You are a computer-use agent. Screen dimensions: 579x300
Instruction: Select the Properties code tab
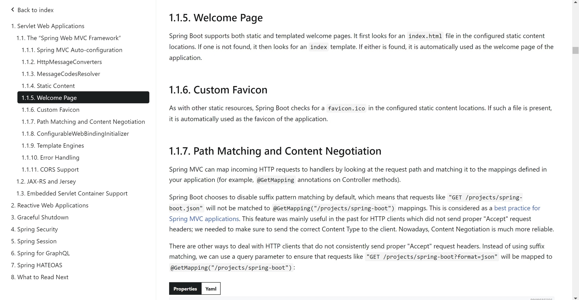(x=185, y=288)
